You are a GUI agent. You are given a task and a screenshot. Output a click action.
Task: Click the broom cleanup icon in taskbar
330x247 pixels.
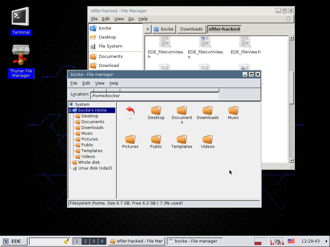pyautogui.click(x=66, y=241)
